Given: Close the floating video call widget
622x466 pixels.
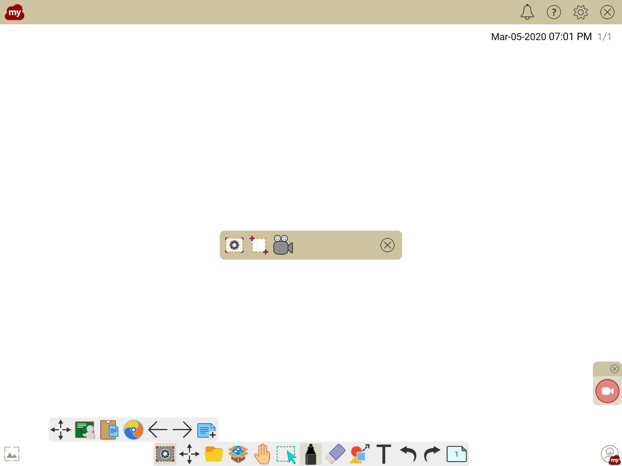Looking at the screenshot, I should pyautogui.click(x=614, y=369).
